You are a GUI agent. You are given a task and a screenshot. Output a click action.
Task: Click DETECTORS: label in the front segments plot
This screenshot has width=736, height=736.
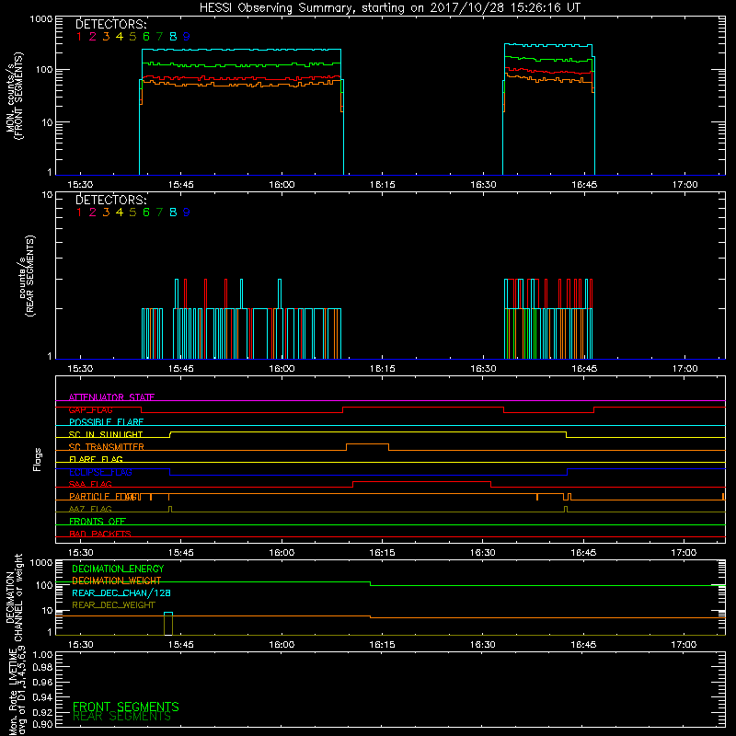(x=111, y=24)
